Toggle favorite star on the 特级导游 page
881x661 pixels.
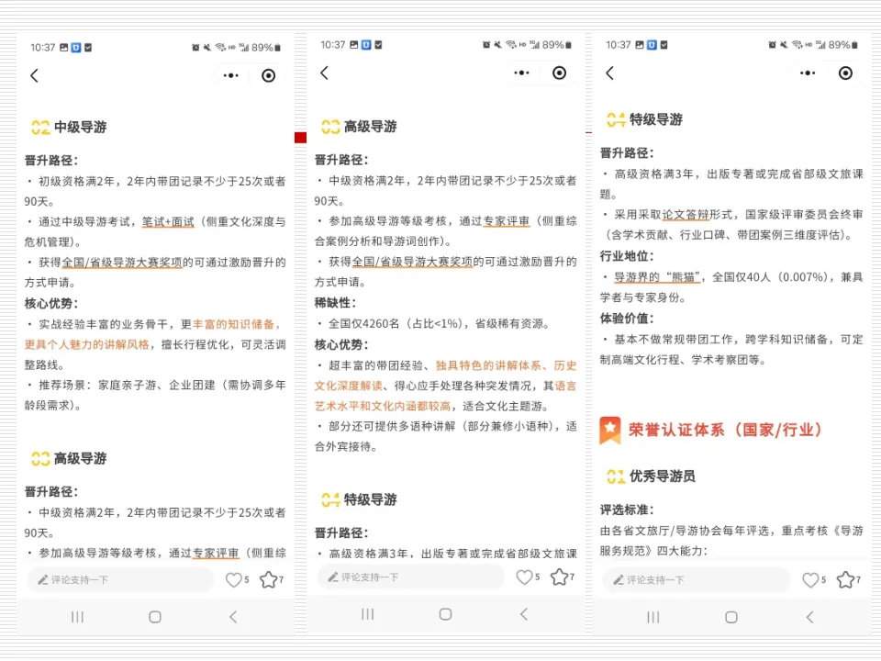click(x=844, y=578)
